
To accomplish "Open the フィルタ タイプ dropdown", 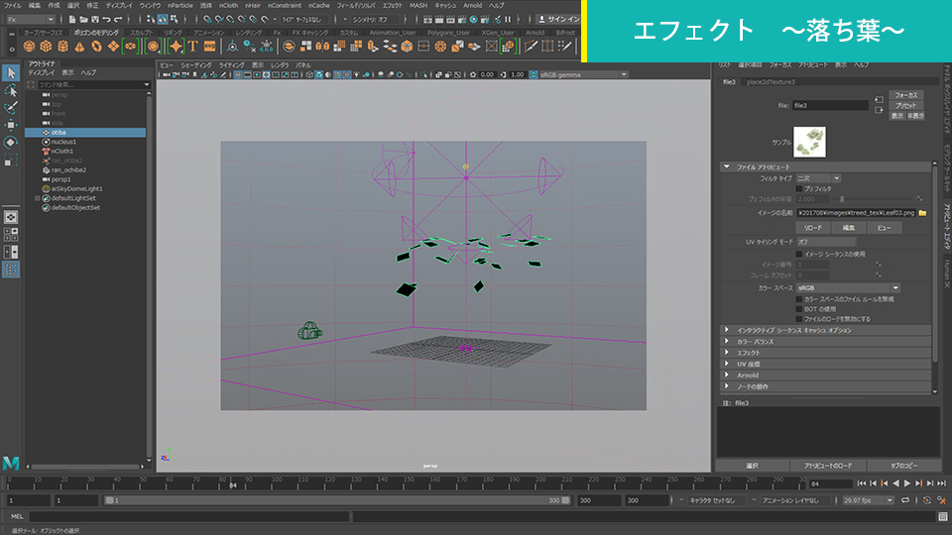I will 818,177.
